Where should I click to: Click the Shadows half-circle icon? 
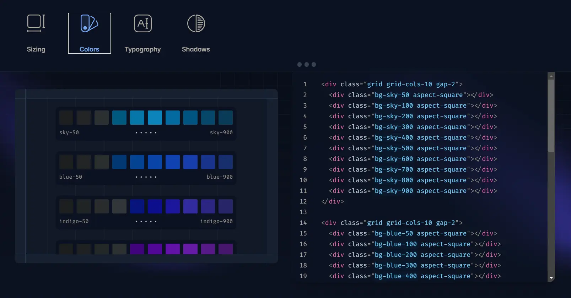click(x=196, y=23)
